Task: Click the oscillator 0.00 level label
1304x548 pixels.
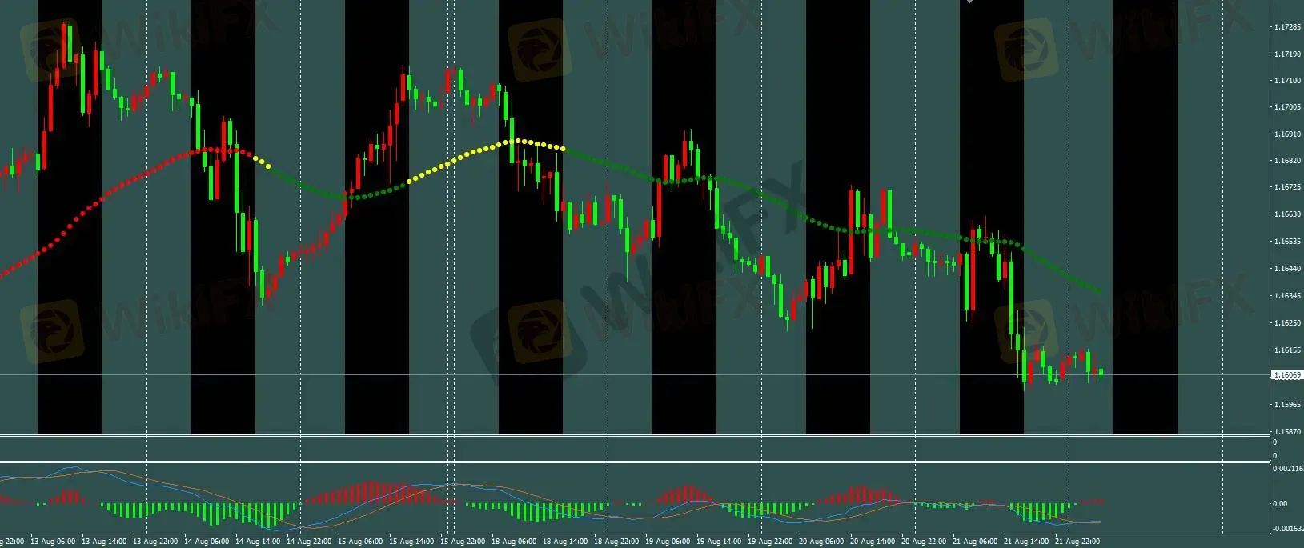Action: tap(1279, 504)
